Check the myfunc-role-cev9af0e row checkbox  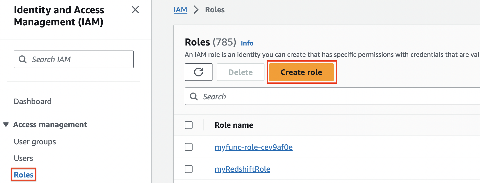point(189,147)
